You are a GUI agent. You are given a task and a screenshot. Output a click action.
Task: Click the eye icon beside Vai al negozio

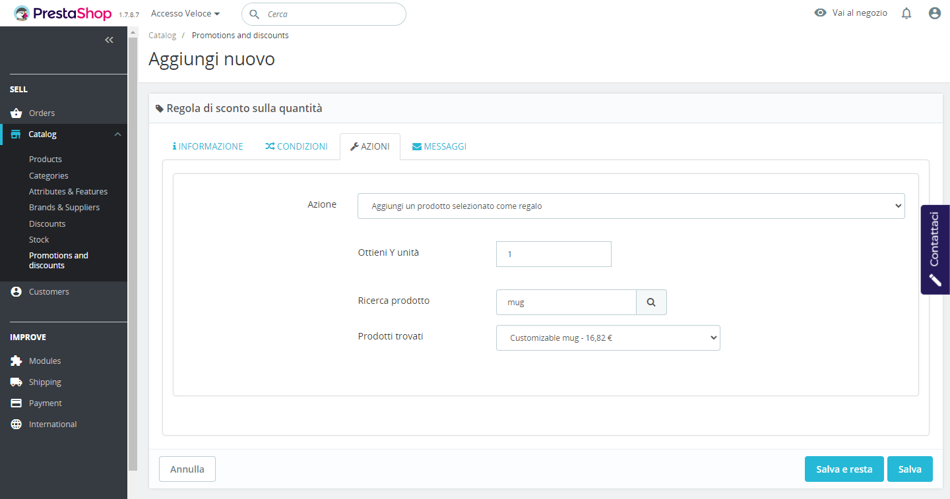[820, 13]
